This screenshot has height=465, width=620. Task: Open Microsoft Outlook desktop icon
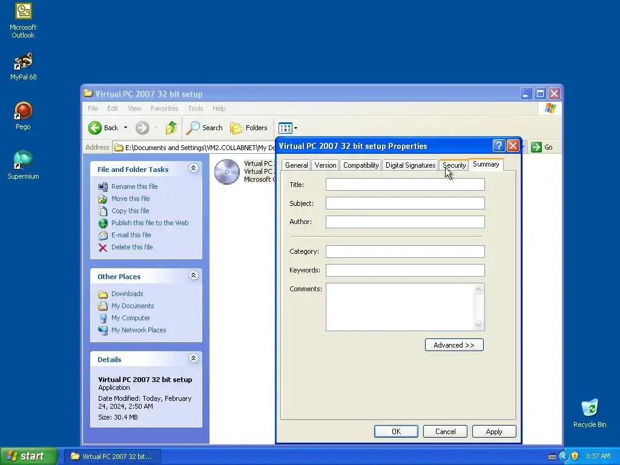23,21
